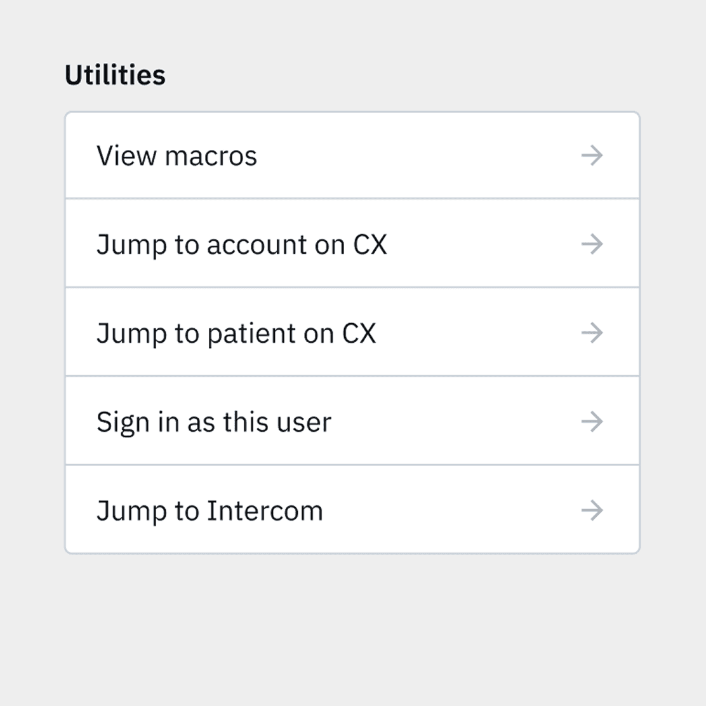The height and width of the screenshot is (706, 706).
Task: Open the View macros utility
Action: click(352, 156)
